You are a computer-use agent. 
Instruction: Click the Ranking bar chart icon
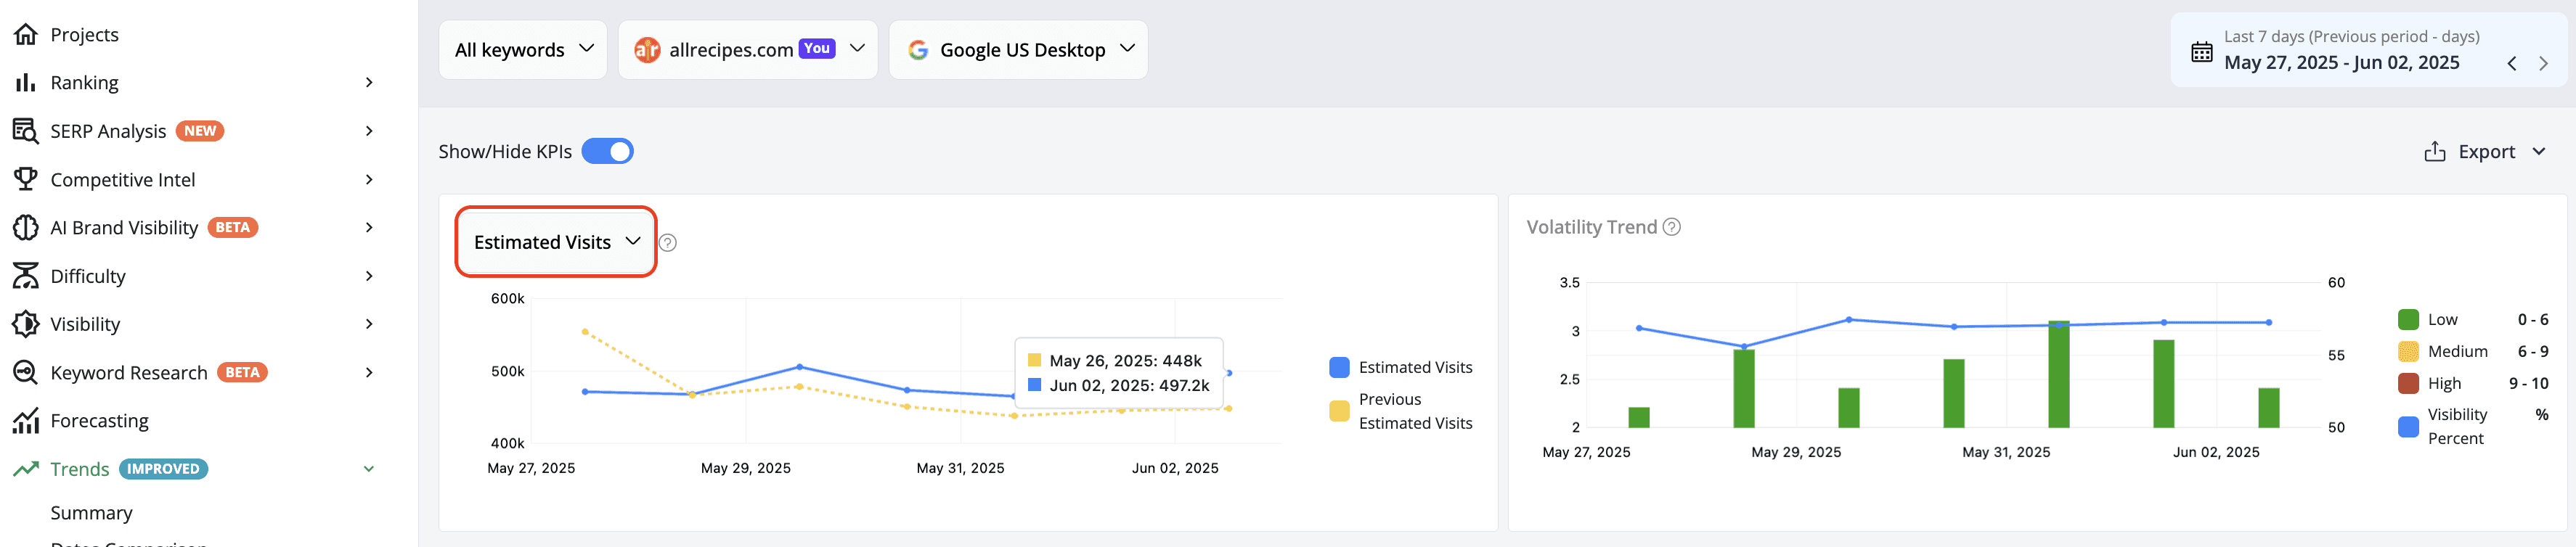coord(26,82)
